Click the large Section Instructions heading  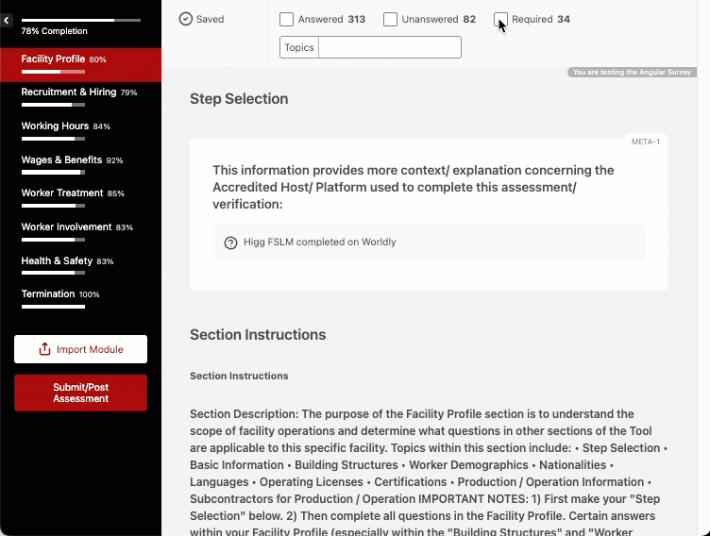coord(258,335)
